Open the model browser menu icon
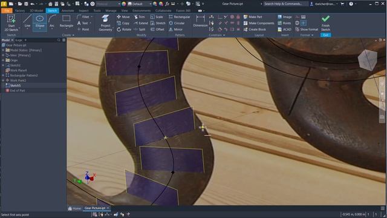Image resolution: width=387 pixels, height=218 pixels. click(64, 40)
